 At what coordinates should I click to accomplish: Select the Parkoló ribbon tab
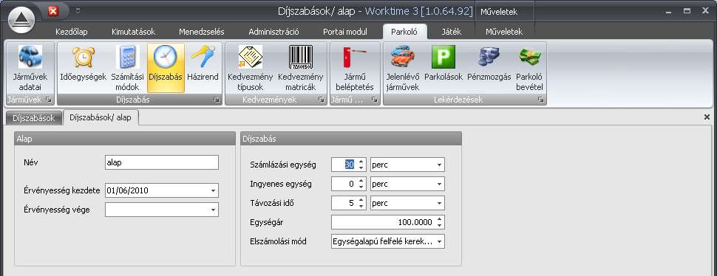click(x=404, y=32)
